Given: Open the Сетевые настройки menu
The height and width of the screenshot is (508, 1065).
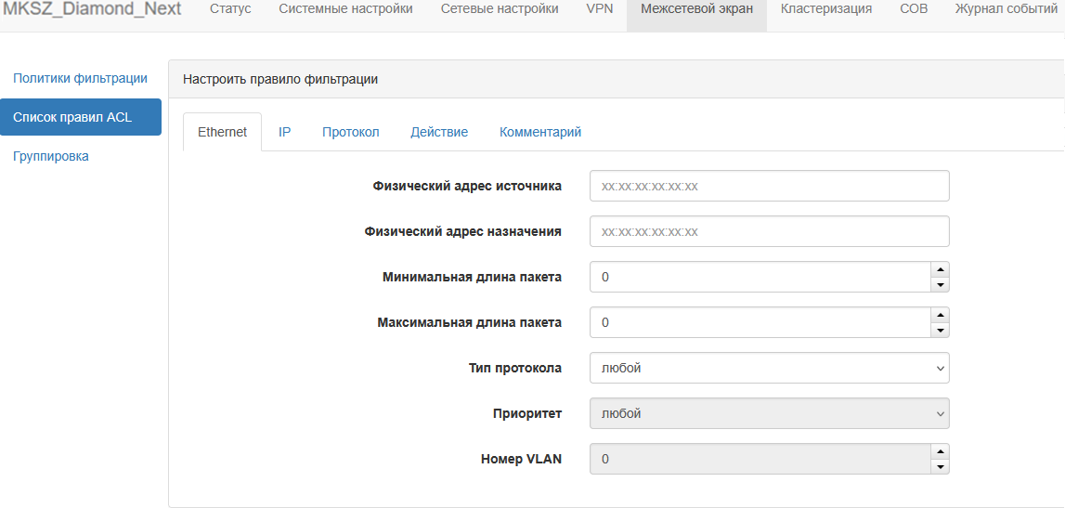Looking at the screenshot, I should click(x=500, y=9).
